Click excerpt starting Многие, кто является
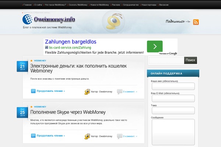 (79, 122)
